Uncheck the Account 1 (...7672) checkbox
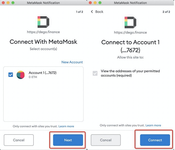The width and height of the screenshot is (175, 150). pos(11,75)
